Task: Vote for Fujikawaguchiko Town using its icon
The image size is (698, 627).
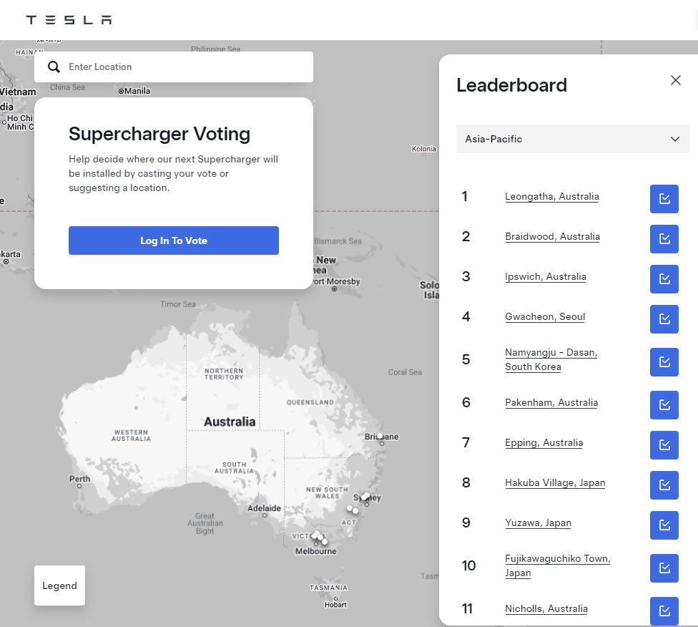Action: (x=664, y=568)
